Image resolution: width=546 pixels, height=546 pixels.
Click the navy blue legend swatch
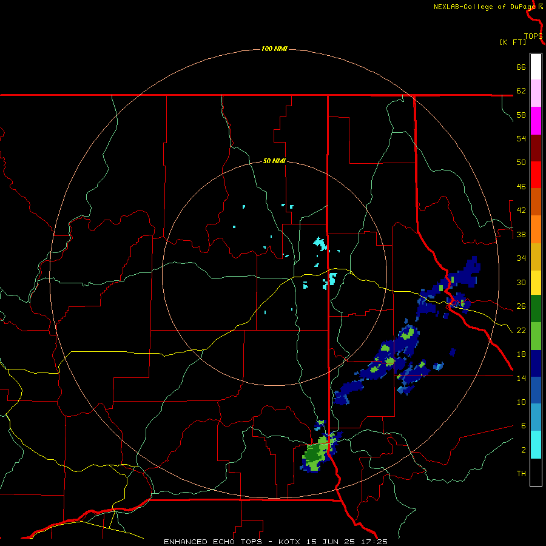[536, 363]
